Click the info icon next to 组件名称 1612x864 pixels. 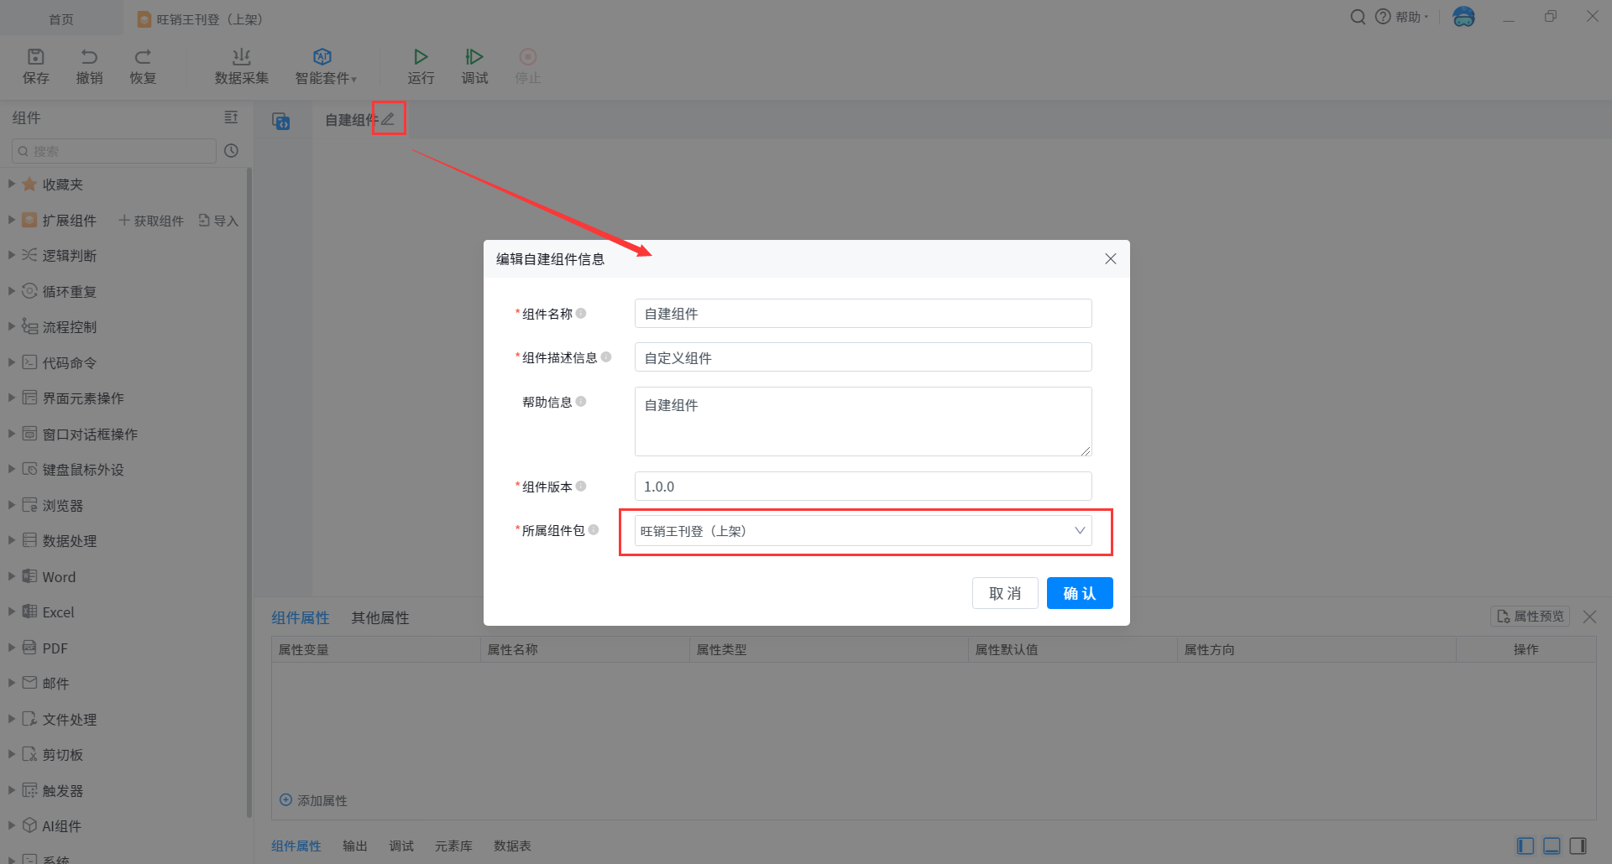581,313
